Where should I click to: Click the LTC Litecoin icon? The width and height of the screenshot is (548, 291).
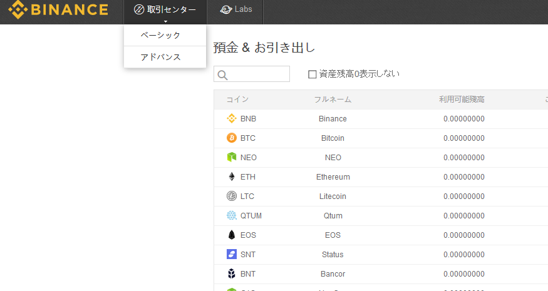[x=231, y=196]
